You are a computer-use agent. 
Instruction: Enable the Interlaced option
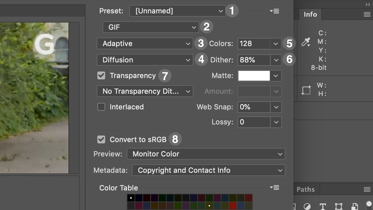tap(102, 107)
